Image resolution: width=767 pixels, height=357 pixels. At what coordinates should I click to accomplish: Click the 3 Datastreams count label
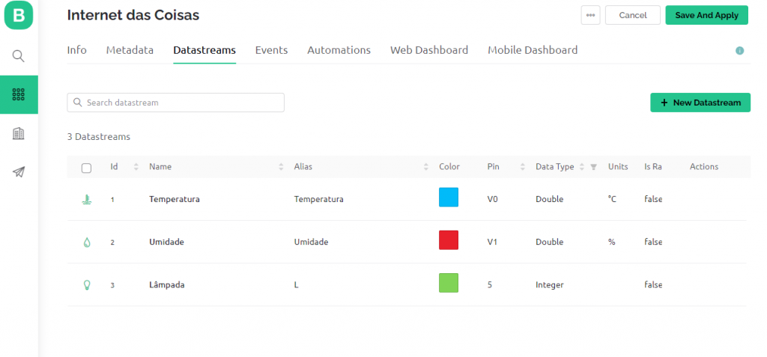pos(99,137)
